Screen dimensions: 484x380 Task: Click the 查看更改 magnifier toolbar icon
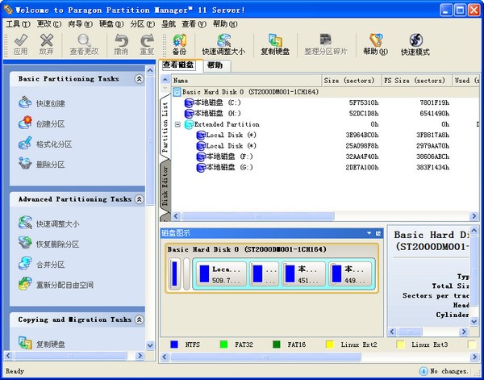(x=84, y=40)
